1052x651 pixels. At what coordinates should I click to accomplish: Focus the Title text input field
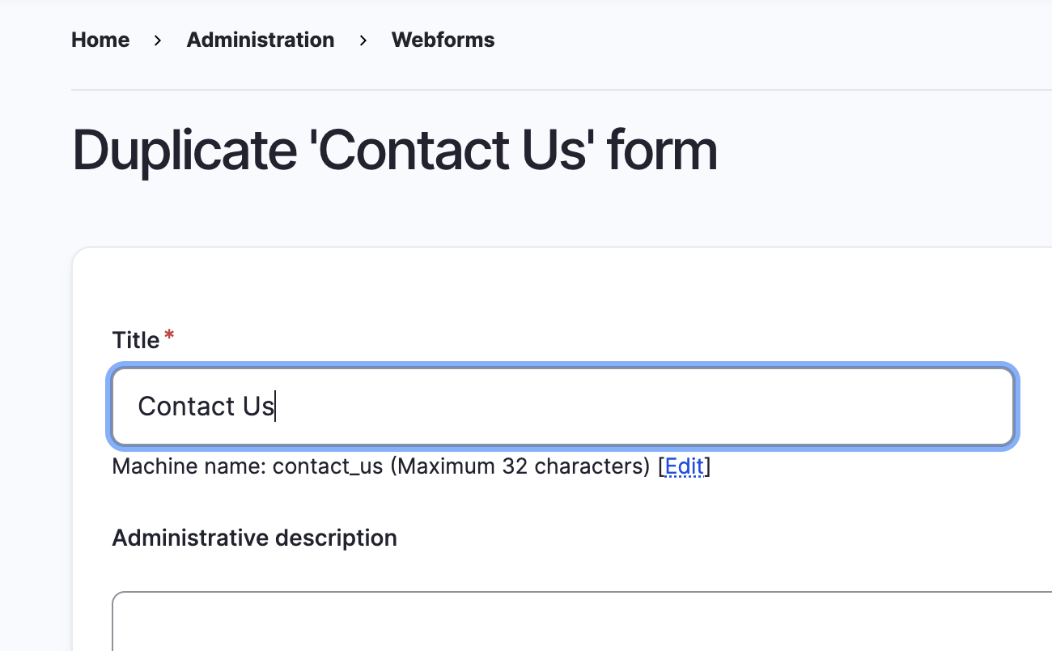(562, 406)
